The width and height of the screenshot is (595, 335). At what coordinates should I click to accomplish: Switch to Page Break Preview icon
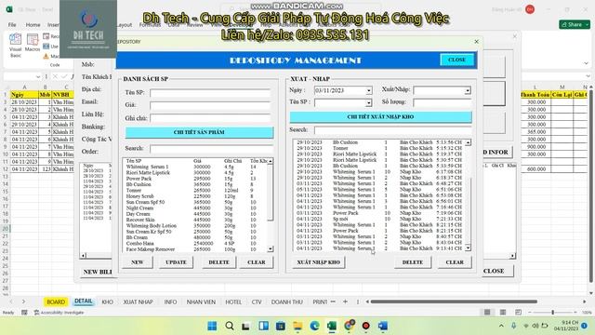(518, 313)
